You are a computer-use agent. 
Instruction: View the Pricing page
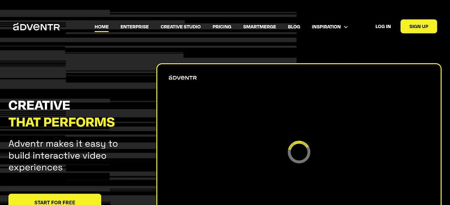point(222,27)
